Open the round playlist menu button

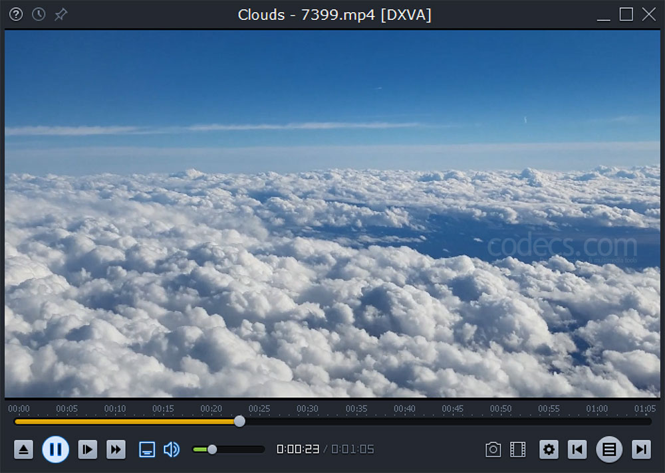(609, 449)
